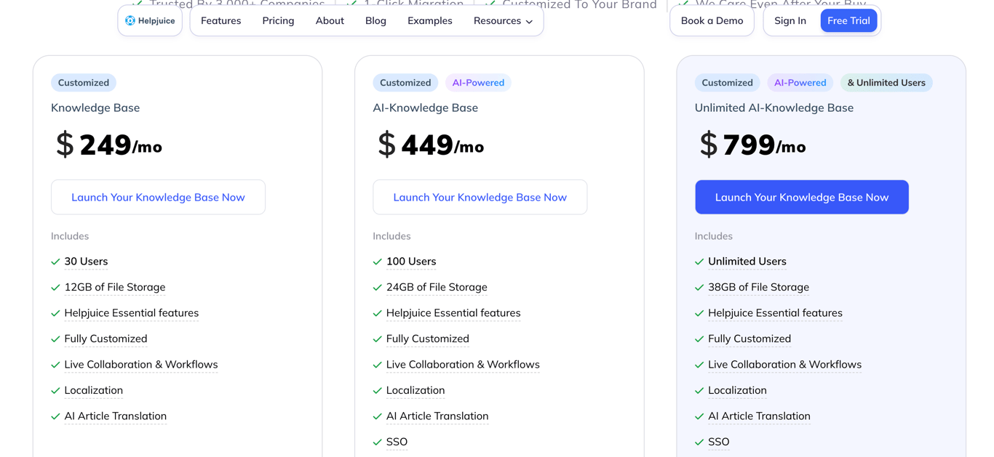Click the Unlimited AI-Knowledge Base plan title
The height and width of the screenshot is (457, 994).
pyautogui.click(x=774, y=108)
